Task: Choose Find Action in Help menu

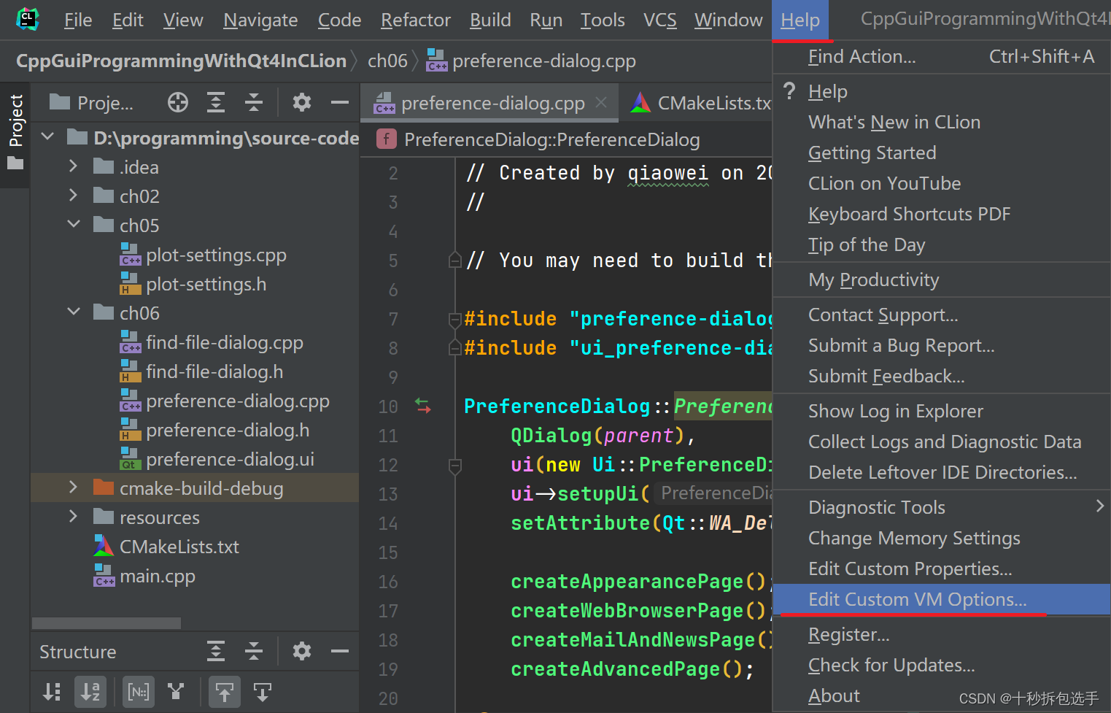Action: pos(941,56)
